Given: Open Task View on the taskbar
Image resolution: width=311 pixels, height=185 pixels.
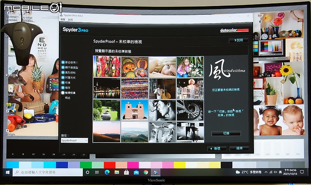Looking at the screenshot, I should [97, 172].
